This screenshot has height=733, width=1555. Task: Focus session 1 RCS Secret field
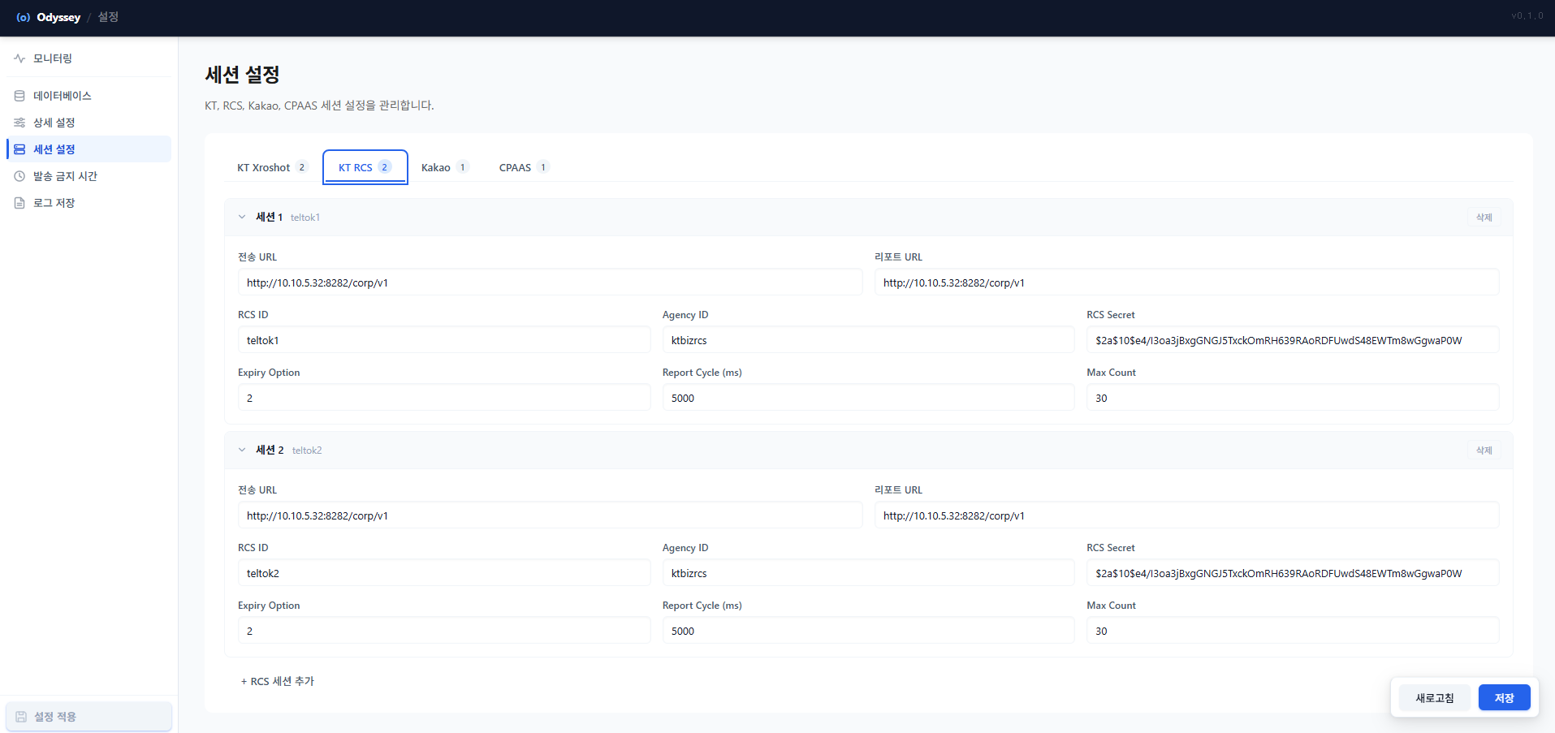pos(1293,340)
